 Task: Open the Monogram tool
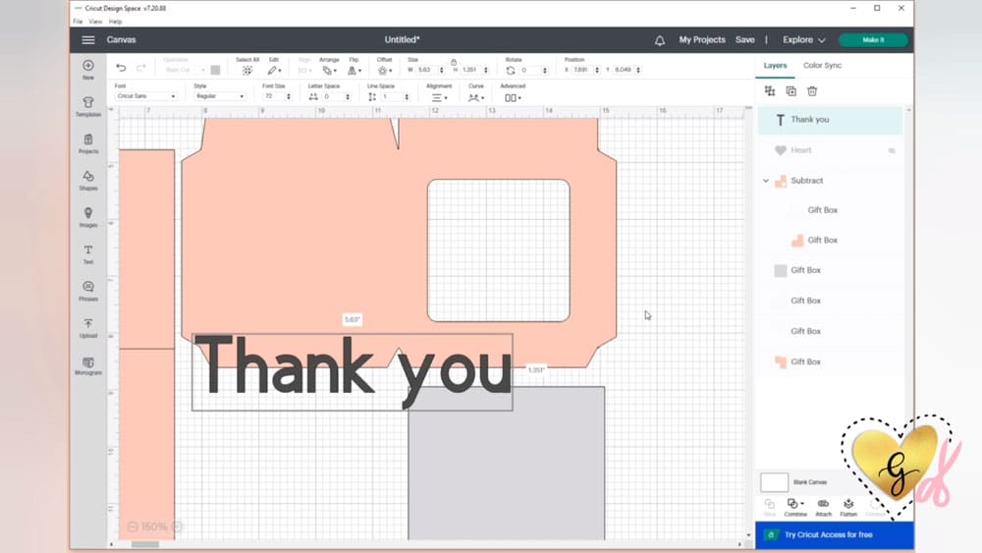pos(88,365)
